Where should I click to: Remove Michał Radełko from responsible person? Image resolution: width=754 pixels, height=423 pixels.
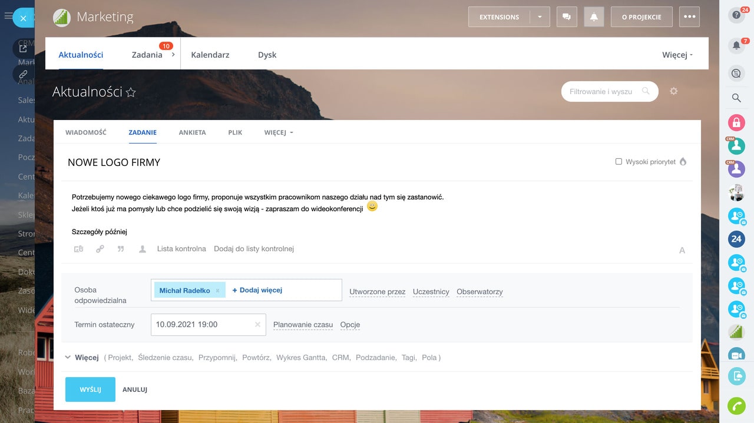217,291
